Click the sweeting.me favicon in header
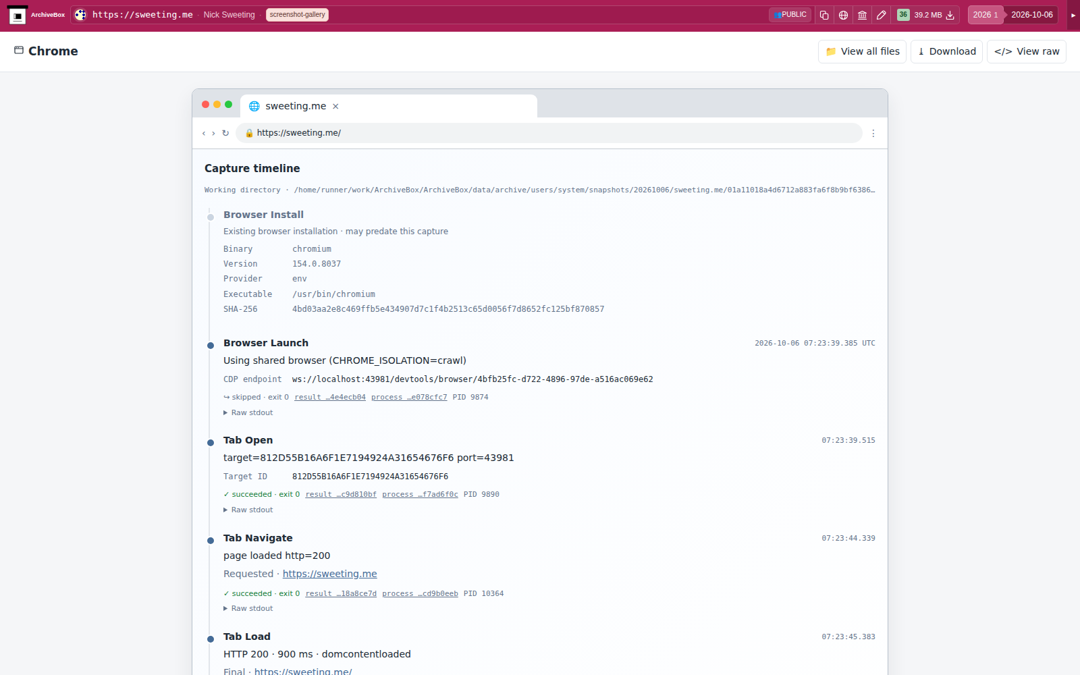 (x=80, y=15)
